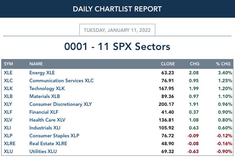Click the 0001 - 11 SPX Sectors title

tap(117, 46)
